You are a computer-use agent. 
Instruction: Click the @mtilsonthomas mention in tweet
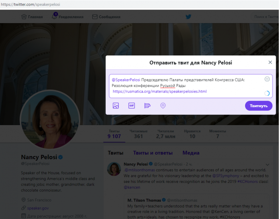140,170
